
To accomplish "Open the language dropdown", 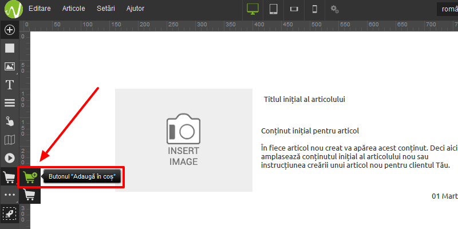I will 448,9.
